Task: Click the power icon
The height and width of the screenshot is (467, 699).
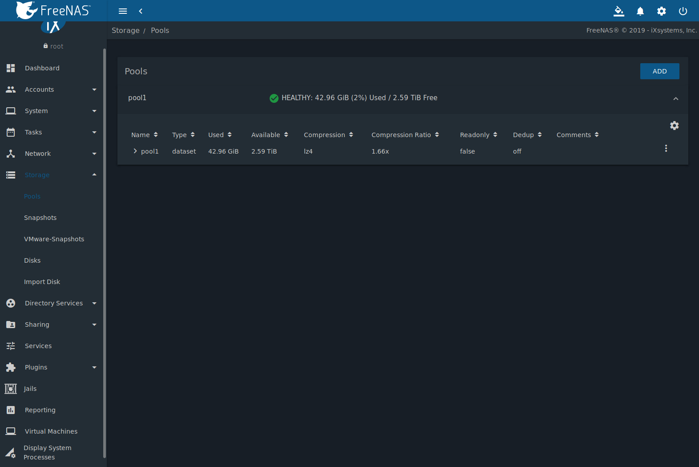Action: click(x=683, y=11)
